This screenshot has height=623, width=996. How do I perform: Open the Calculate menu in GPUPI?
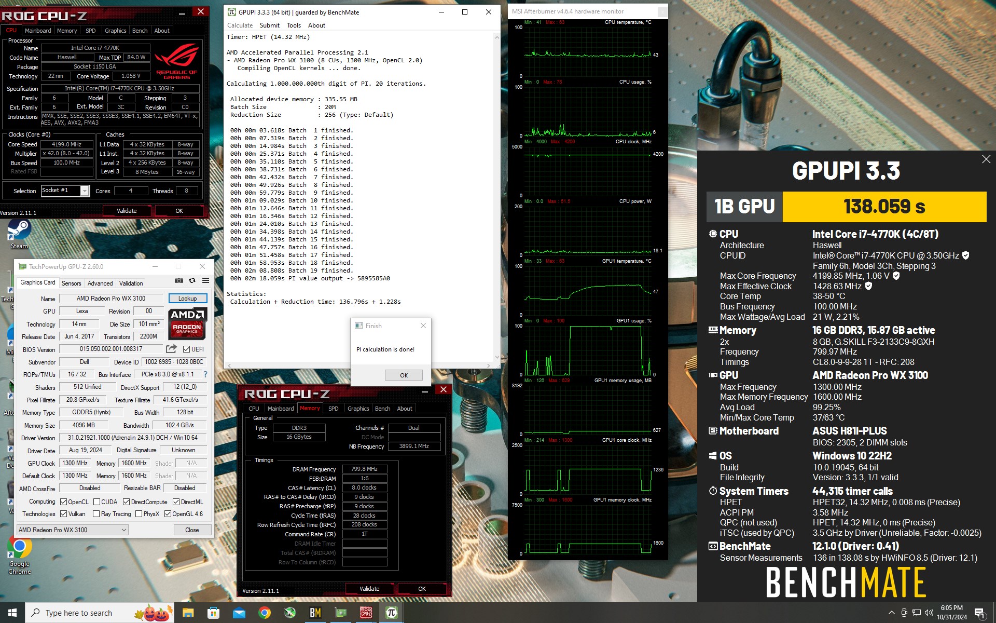[240, 25]
